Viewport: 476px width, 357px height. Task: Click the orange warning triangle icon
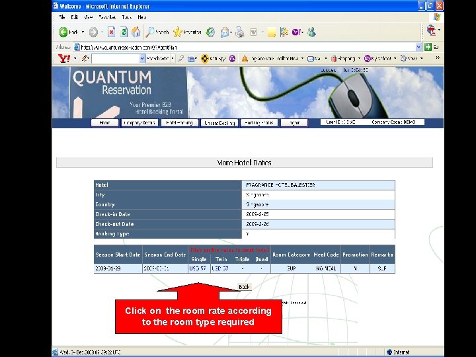pyautogui.click(x=245, y=59)
